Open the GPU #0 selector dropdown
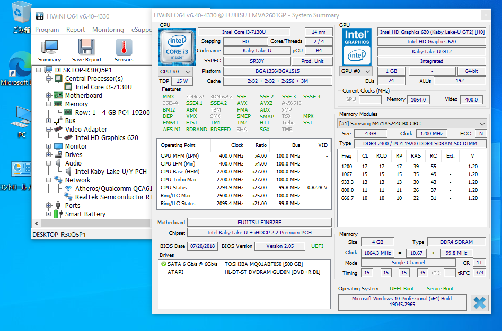Image resolution: width=502 pixels, height=331 pixels. coord(356,71)
